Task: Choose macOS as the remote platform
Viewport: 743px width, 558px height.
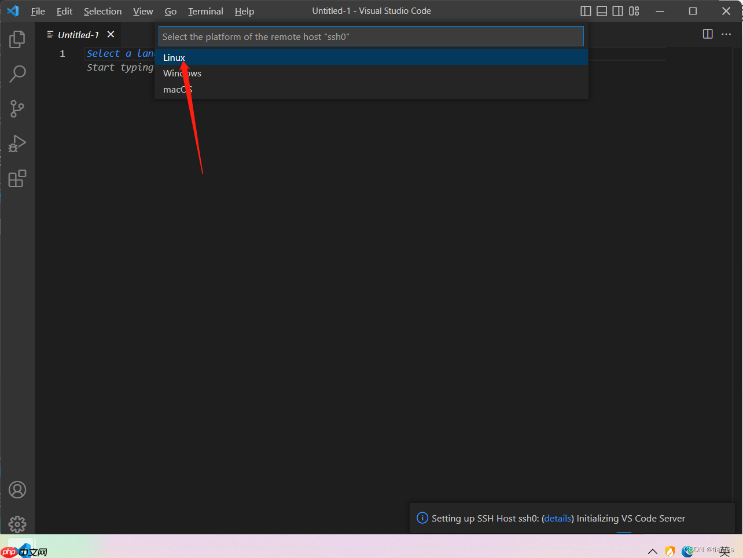Action: pos(371,90)
